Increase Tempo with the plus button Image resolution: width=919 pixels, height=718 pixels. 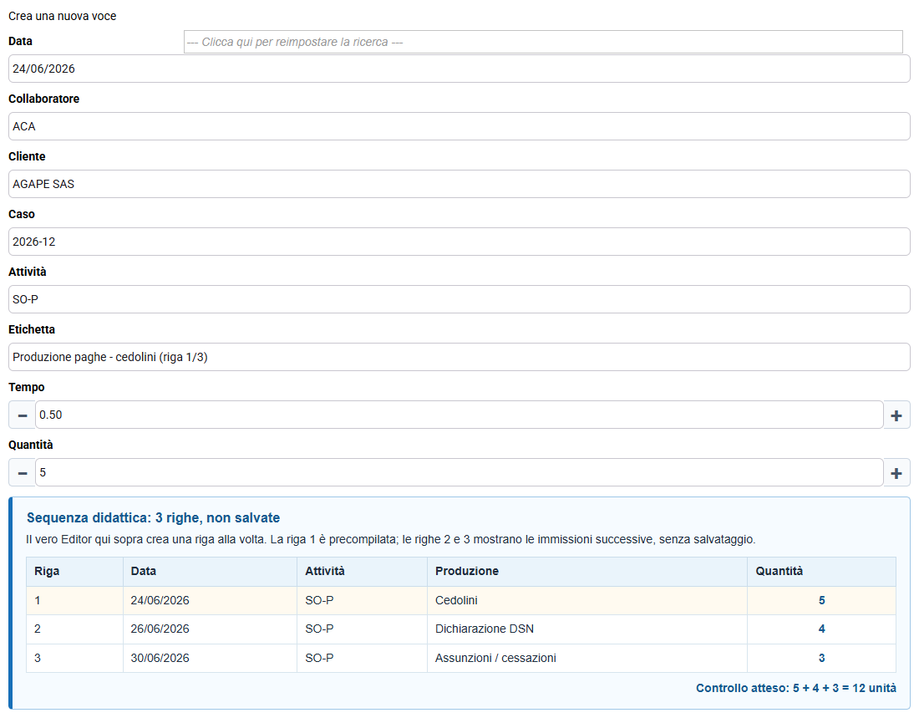point(896,415)
